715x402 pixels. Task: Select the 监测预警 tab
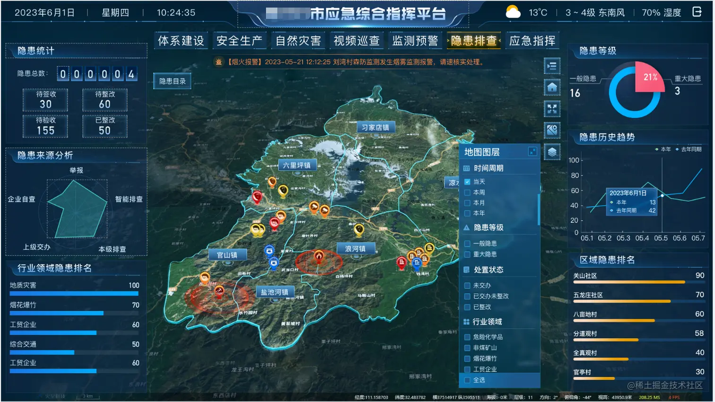[x=415, y=41]
